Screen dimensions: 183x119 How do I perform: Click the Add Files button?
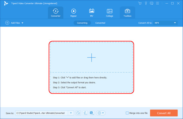click(x=13, y=23)
